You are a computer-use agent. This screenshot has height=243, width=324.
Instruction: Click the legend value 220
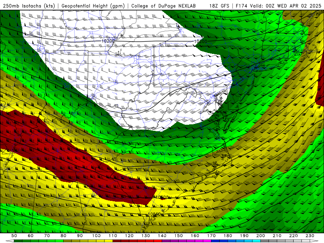tap(294, 236)
